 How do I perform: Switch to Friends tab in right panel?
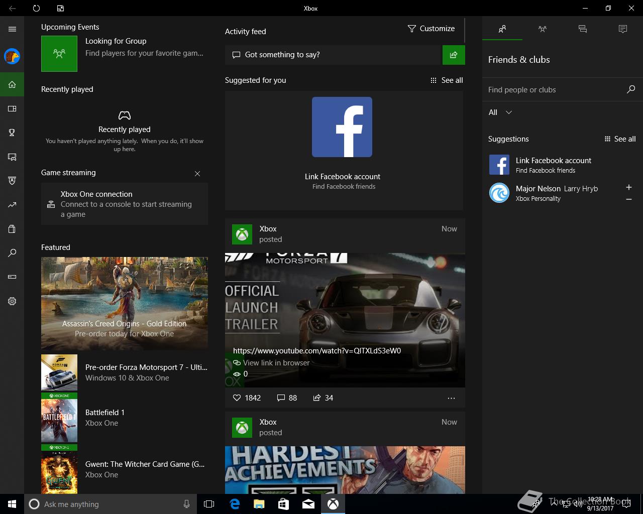pos(502,29)
